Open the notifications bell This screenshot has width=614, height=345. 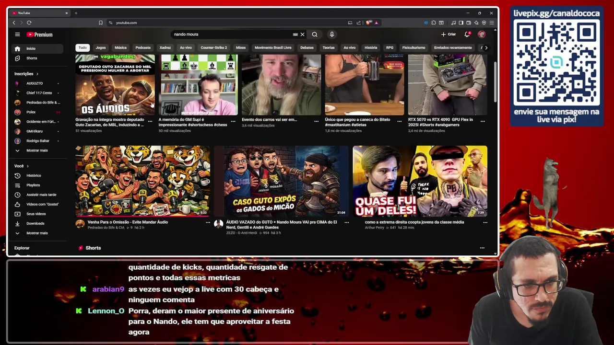[467, 34]
